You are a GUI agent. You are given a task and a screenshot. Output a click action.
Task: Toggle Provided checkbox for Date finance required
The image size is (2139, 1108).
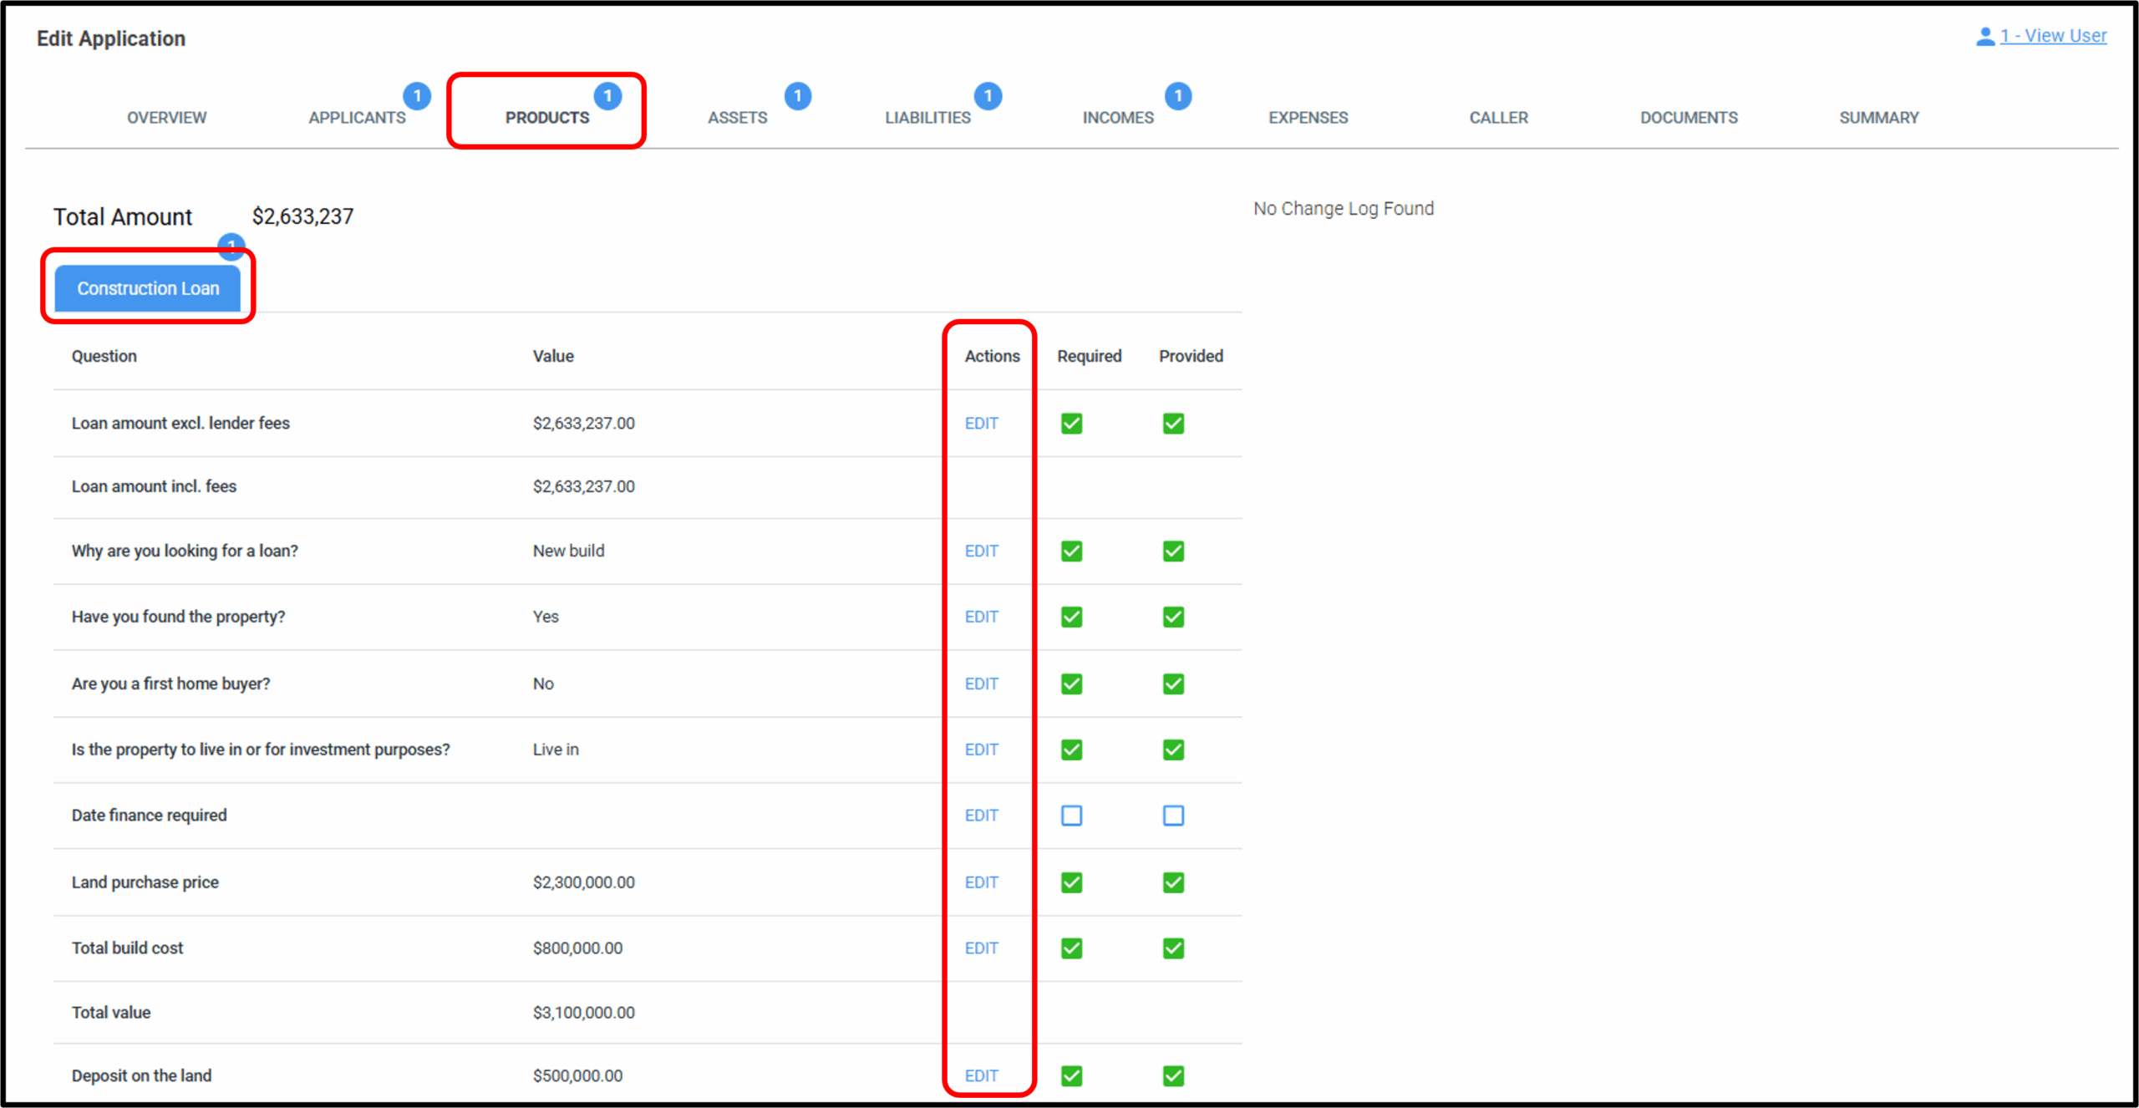pos(1173,816)
